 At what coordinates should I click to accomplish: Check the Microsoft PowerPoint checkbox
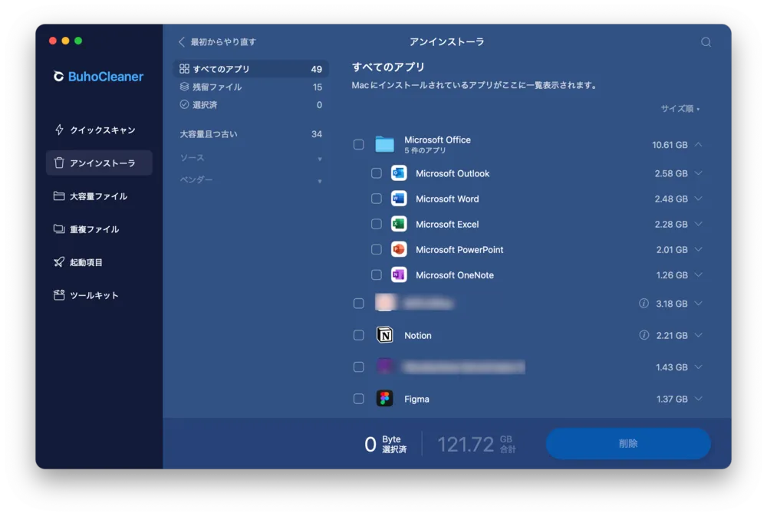pos(376,249)
